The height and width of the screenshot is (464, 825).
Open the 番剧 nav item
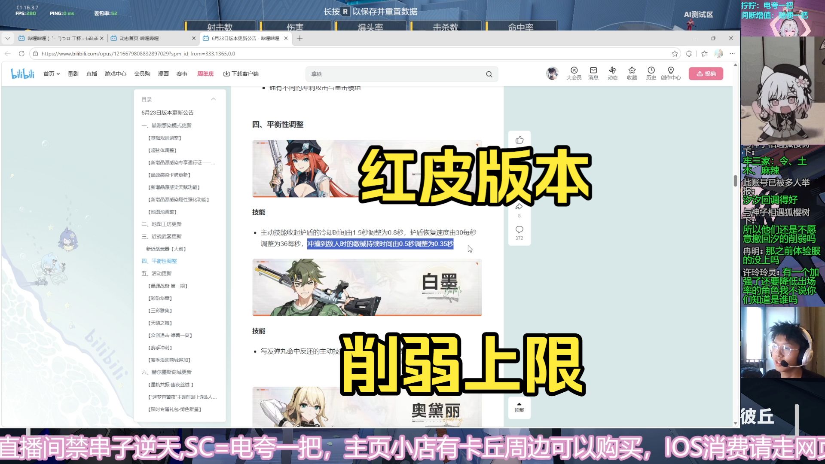(73, 74)
